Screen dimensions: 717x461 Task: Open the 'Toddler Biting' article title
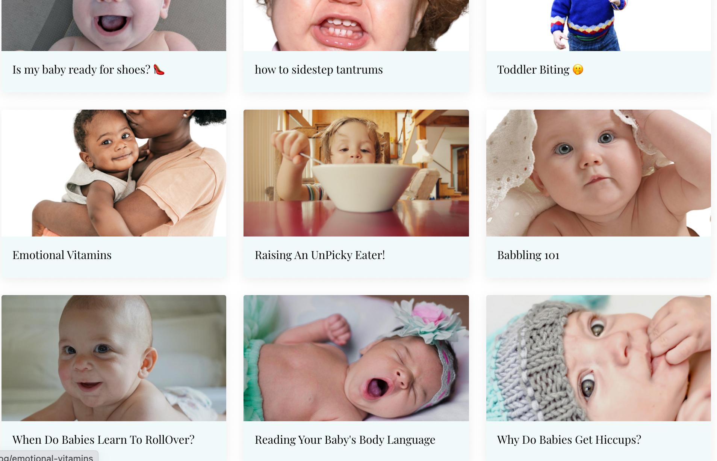(533, 70)
